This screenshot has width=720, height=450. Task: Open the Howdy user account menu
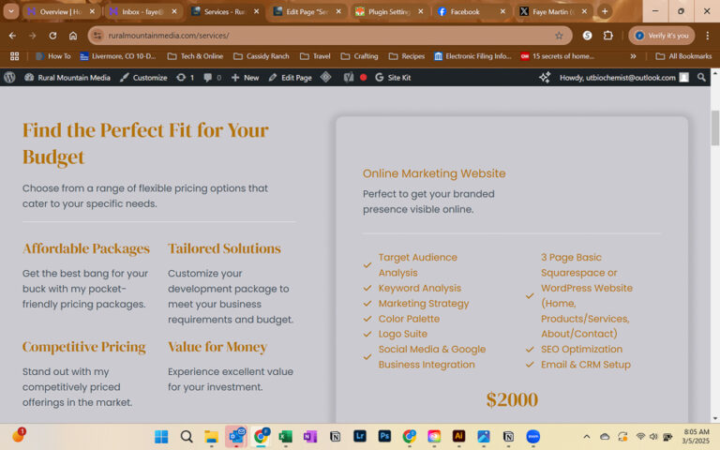point(624,78)
